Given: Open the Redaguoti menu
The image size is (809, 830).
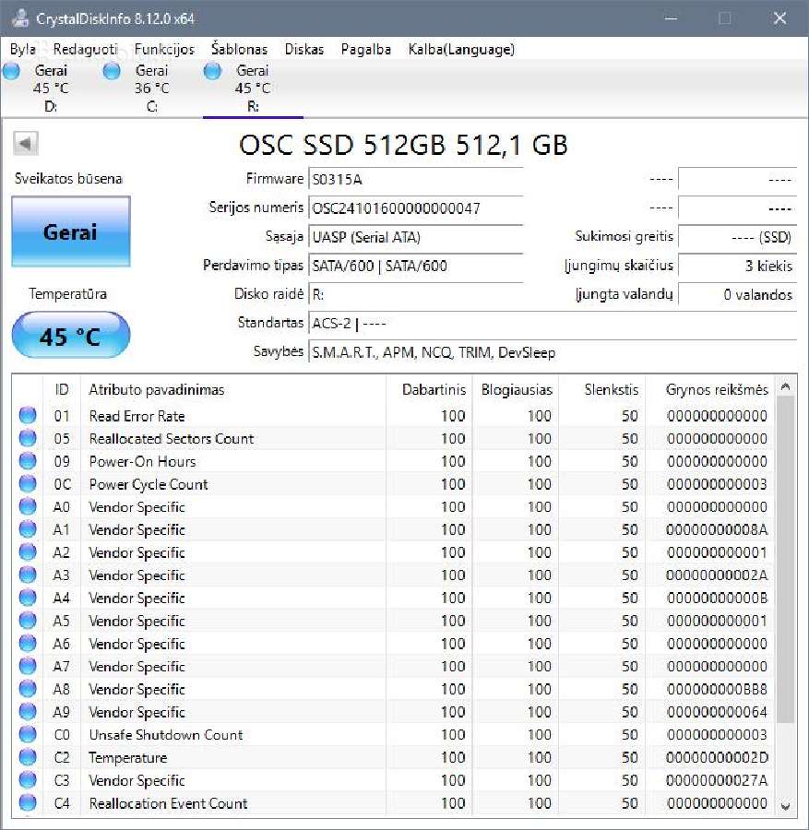Looking at the screenshot, I should [x=85, y=49].
